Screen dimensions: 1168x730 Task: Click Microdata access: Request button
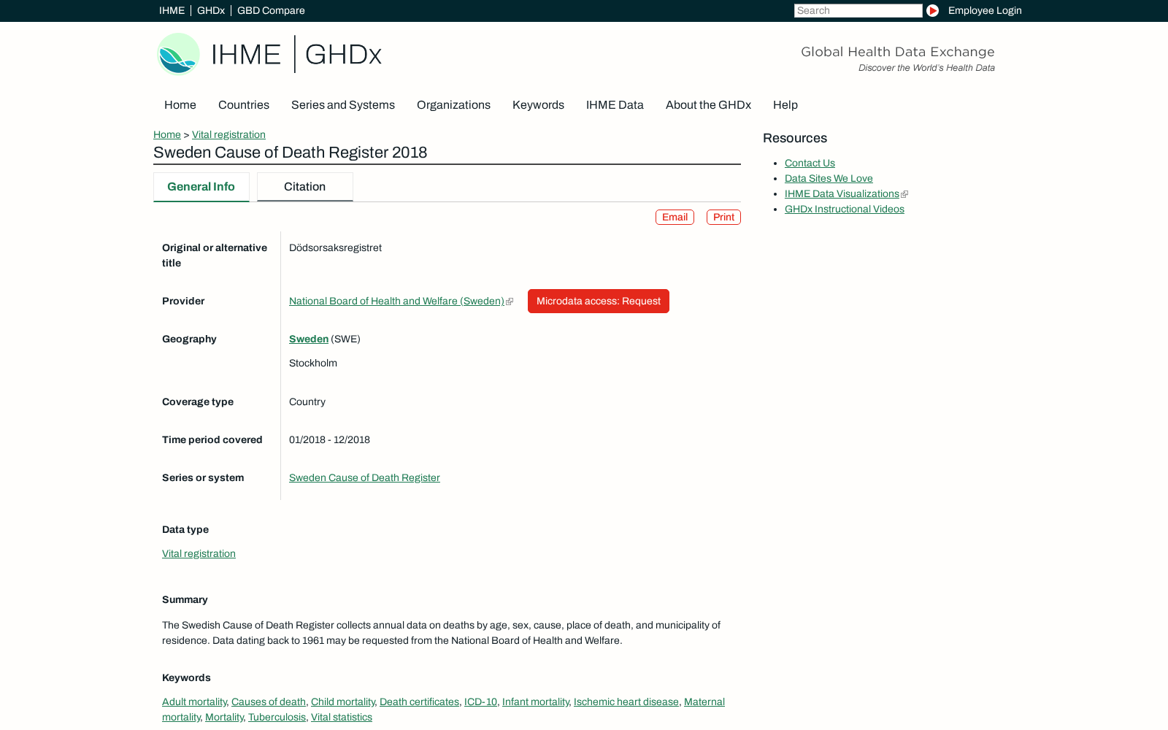pos(599,301)
